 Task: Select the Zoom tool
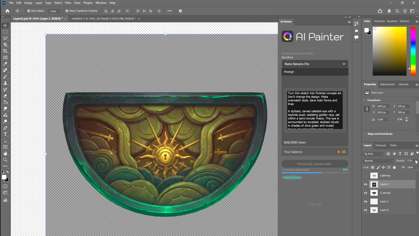5,160
